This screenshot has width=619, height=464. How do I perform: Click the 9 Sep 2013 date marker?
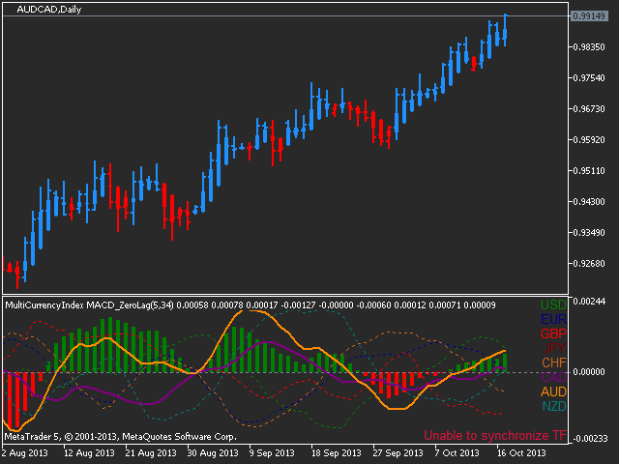[274, 452]
